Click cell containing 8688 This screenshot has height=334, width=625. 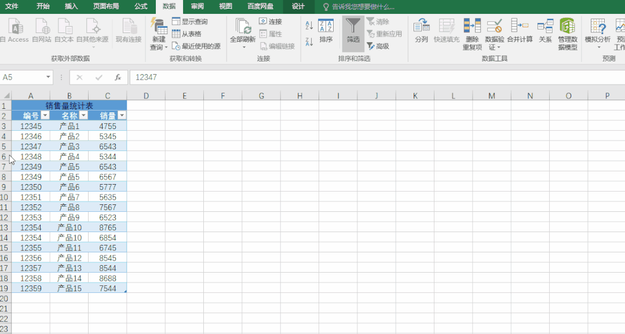(108, 278)
